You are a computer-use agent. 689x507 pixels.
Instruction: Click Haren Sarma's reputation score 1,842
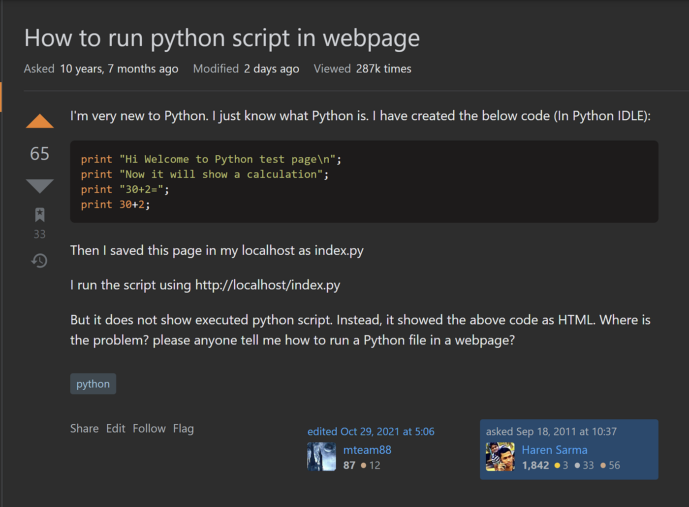(x=535, y=465)
